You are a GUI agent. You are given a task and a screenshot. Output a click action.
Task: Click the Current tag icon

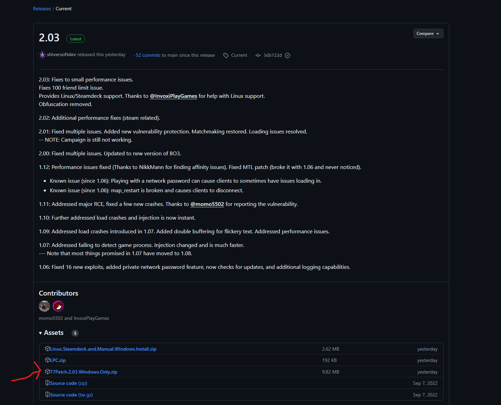(x=226, y=55)
